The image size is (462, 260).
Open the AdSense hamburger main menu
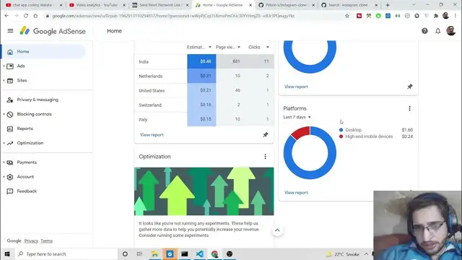pyautogui.click(x=10, y=30)
